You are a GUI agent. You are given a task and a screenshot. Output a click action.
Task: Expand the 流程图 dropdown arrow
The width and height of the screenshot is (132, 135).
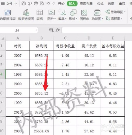point(121,18)
